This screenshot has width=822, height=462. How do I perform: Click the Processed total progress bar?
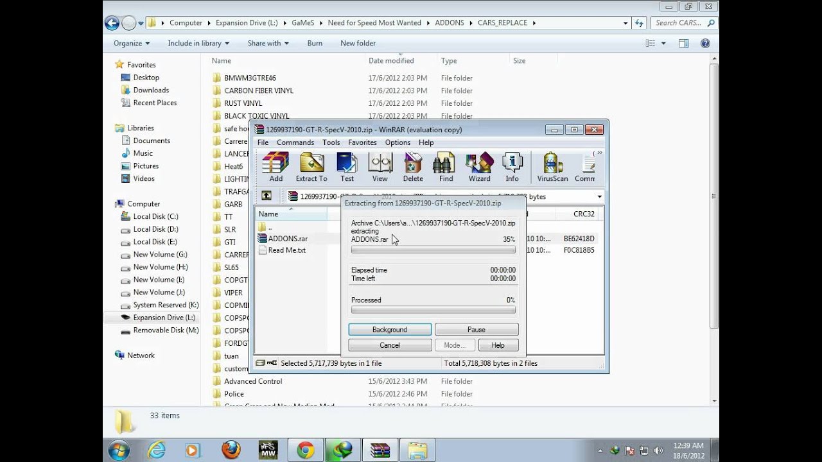[x=433, y=310]
